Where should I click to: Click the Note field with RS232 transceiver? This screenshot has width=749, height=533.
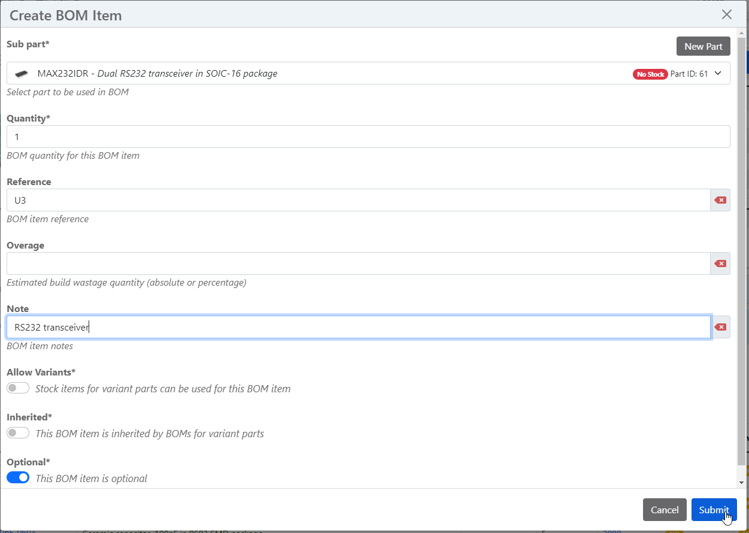pos(358,327)
